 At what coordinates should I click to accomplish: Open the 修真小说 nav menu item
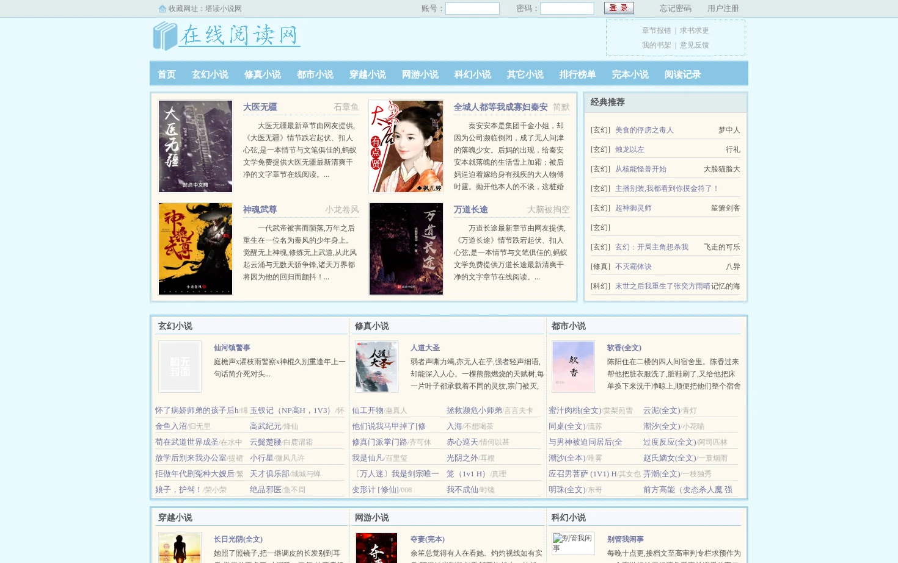[263, 74]
